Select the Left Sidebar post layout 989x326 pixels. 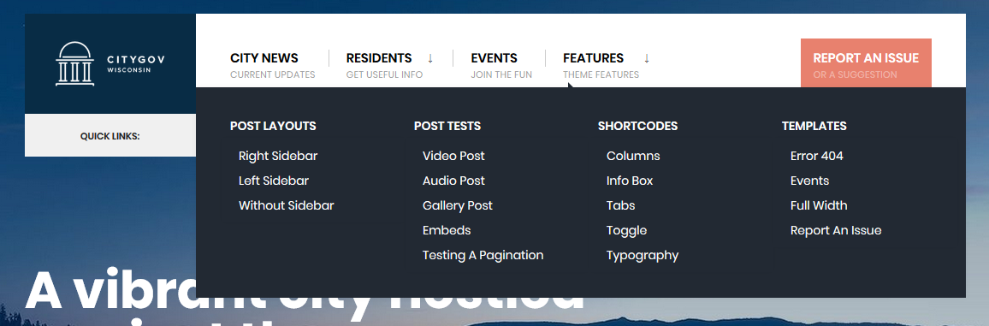pos(274,181)
